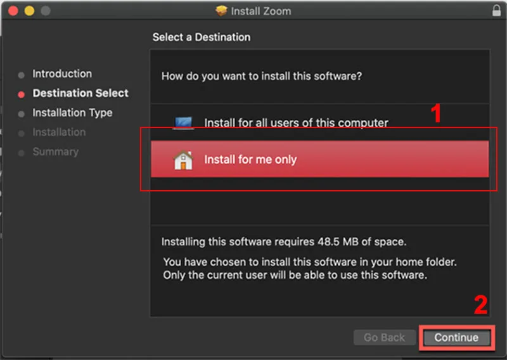
Task: Select Install for me only option
Action: [320, 159]
